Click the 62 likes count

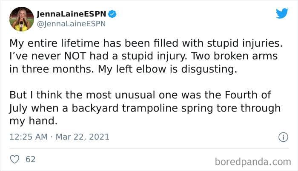[31, 160]
